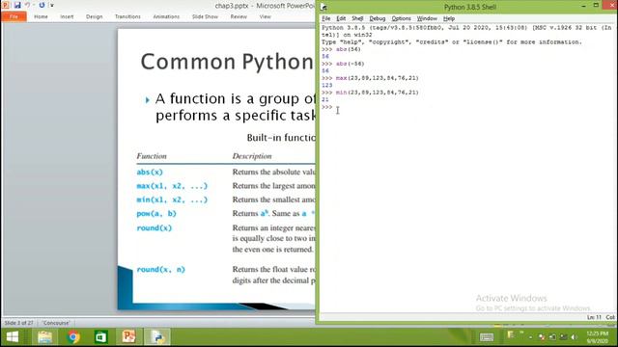Click the output value 21 in the shell
The height and width of the screenshot is (347, 618).
(325, 99)
